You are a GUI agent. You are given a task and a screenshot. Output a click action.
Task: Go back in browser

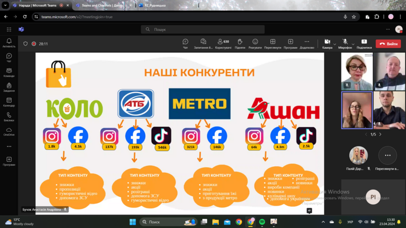pos(6,17)
